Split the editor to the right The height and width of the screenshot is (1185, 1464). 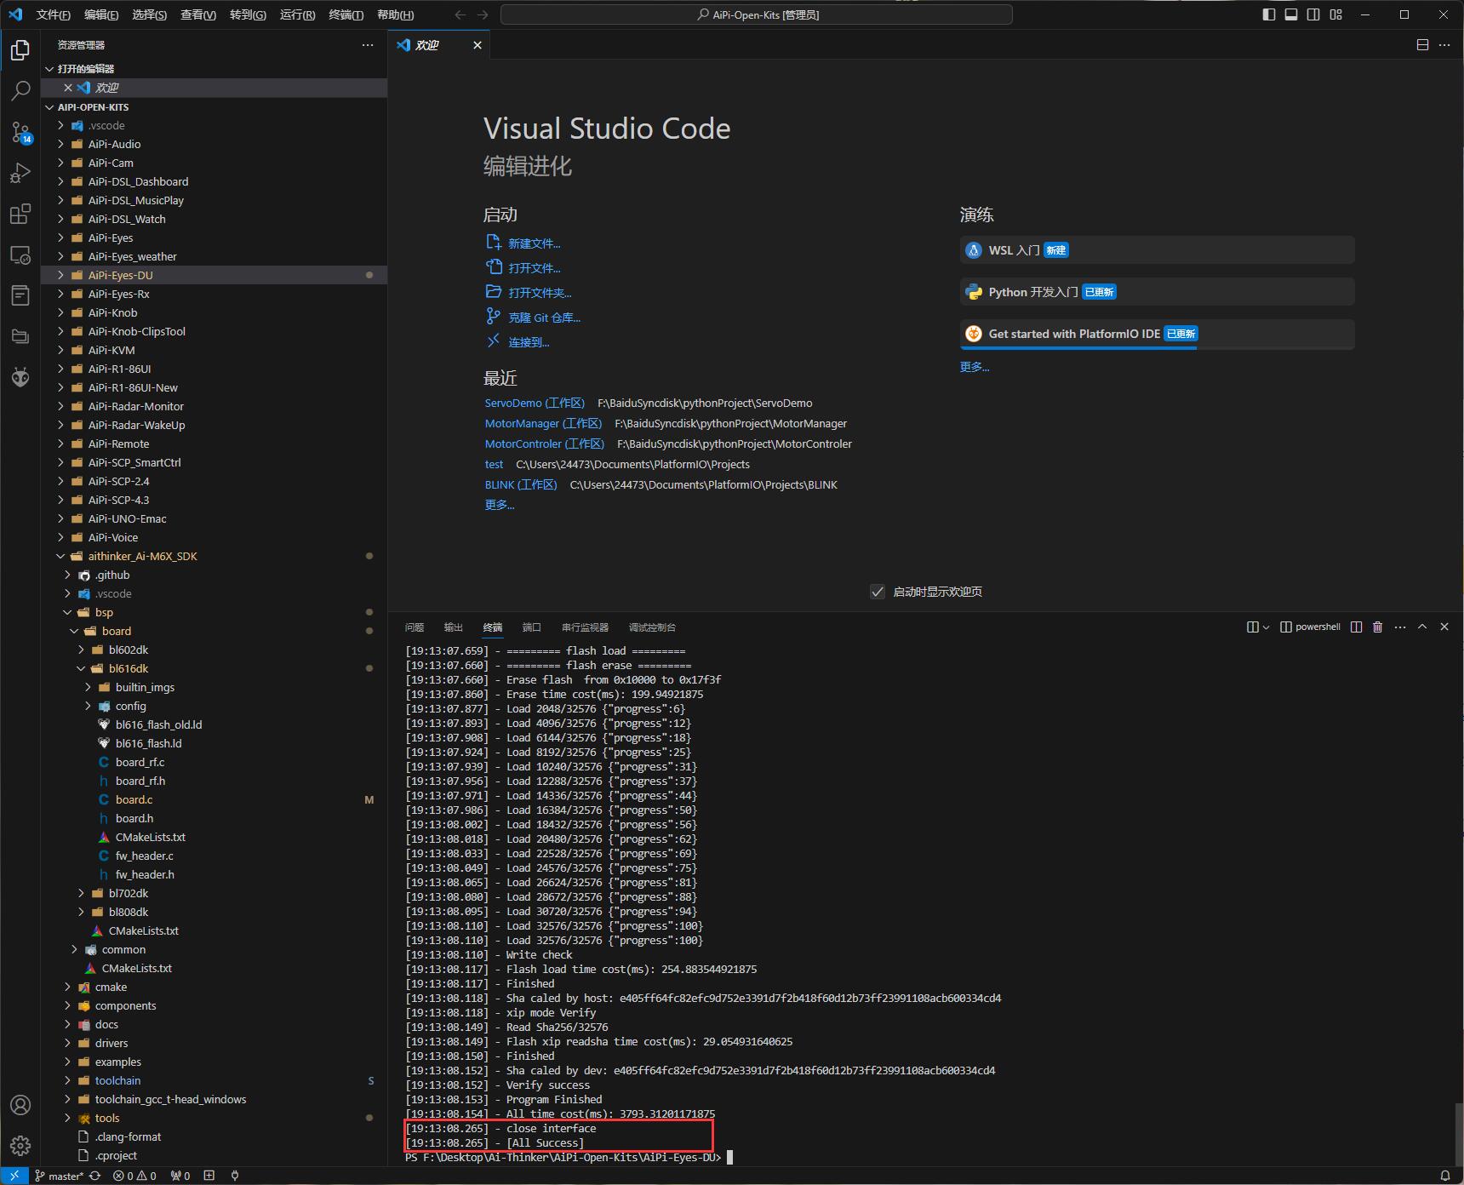pyautogui.click(x=1422, y=45)
